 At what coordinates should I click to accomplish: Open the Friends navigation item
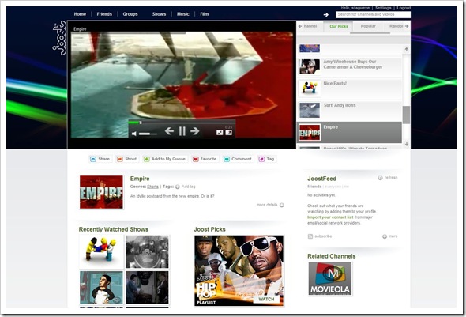[x=104, y=14]
